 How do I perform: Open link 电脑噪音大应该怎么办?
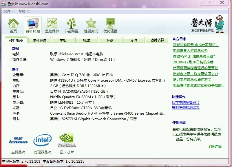click(x=190, y=51)
